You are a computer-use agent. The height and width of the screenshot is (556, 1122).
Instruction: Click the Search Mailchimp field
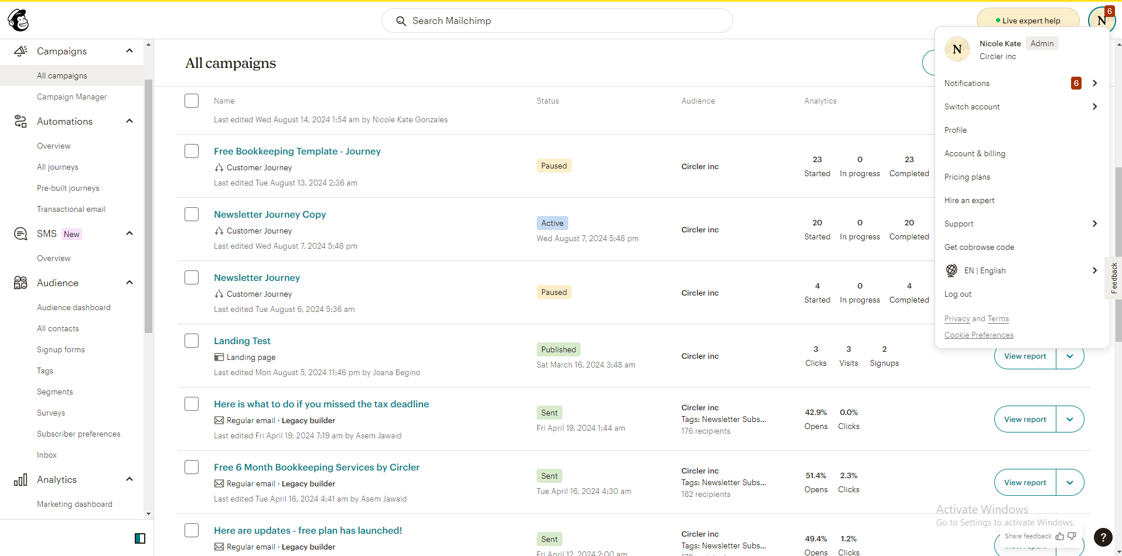pyautogui.click(x=557, y=20)
